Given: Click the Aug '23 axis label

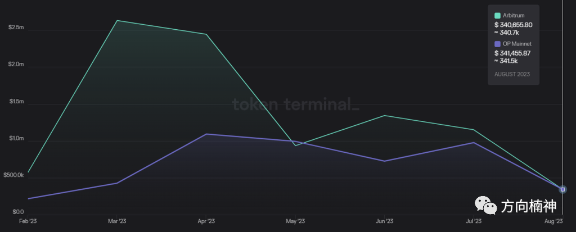Looking at the screenshot, I should (x=554, y=221).
